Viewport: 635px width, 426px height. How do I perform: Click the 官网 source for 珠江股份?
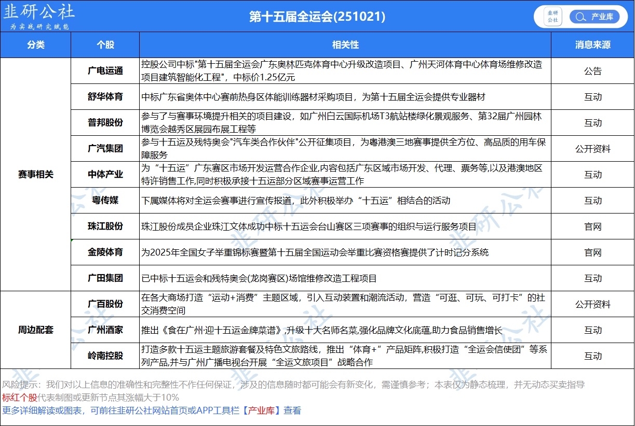click(x=592, y=226)
